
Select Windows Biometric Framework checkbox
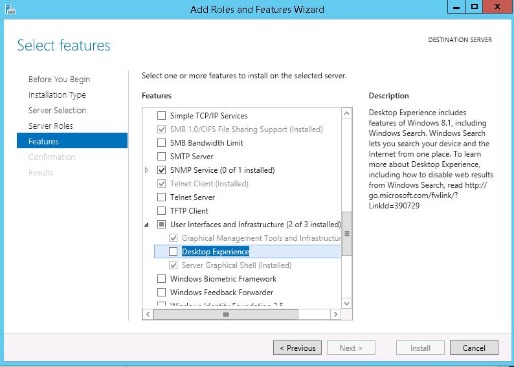162,279
